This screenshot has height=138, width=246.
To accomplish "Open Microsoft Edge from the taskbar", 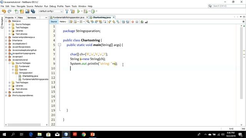I will pos(31,135).
